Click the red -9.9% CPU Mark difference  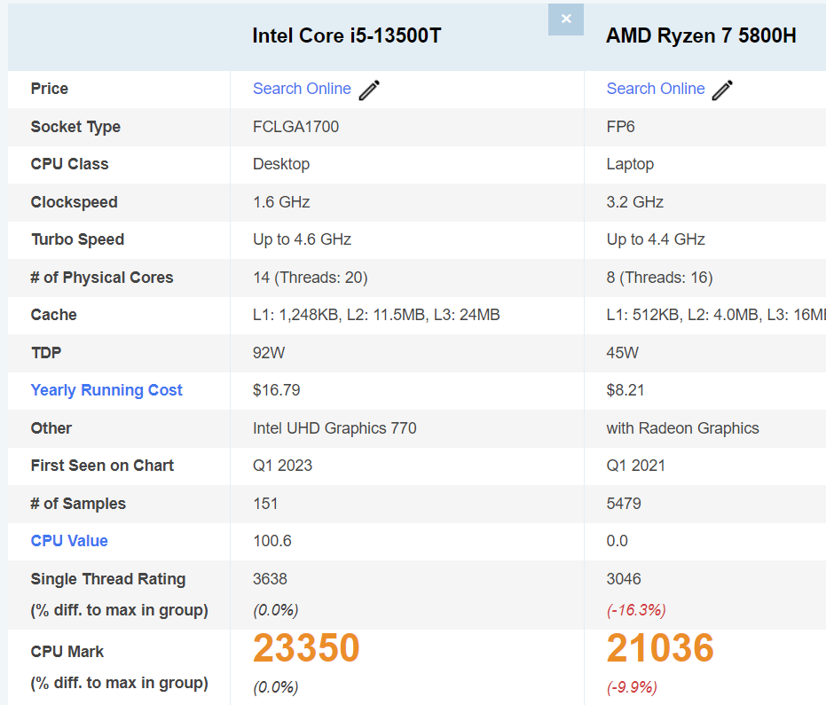(633, 687)
